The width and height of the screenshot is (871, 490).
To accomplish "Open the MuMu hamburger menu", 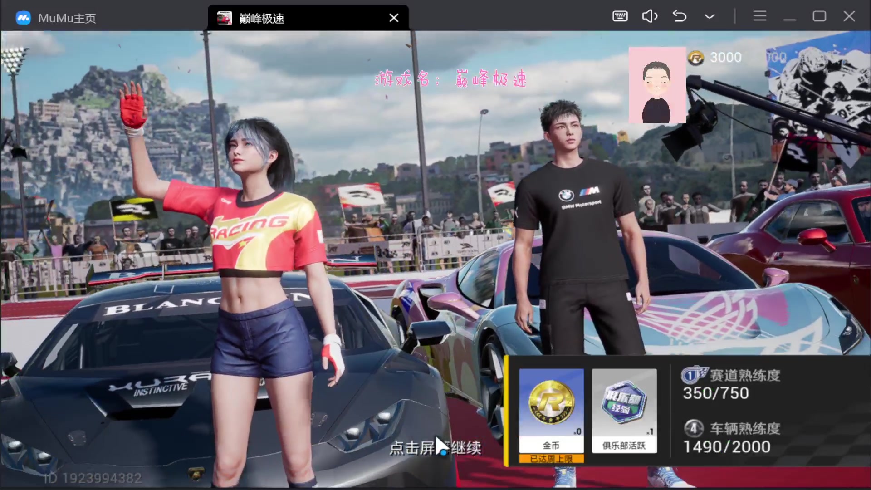I will pyautogui.click(x=760, y=16).
